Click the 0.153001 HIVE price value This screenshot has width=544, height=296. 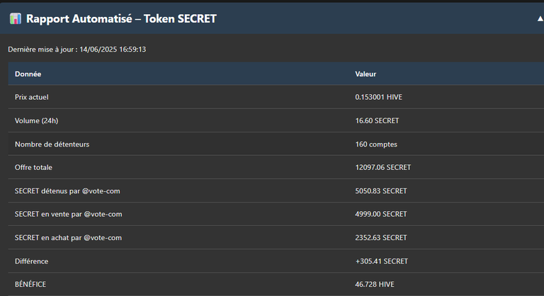pos(378,97)
